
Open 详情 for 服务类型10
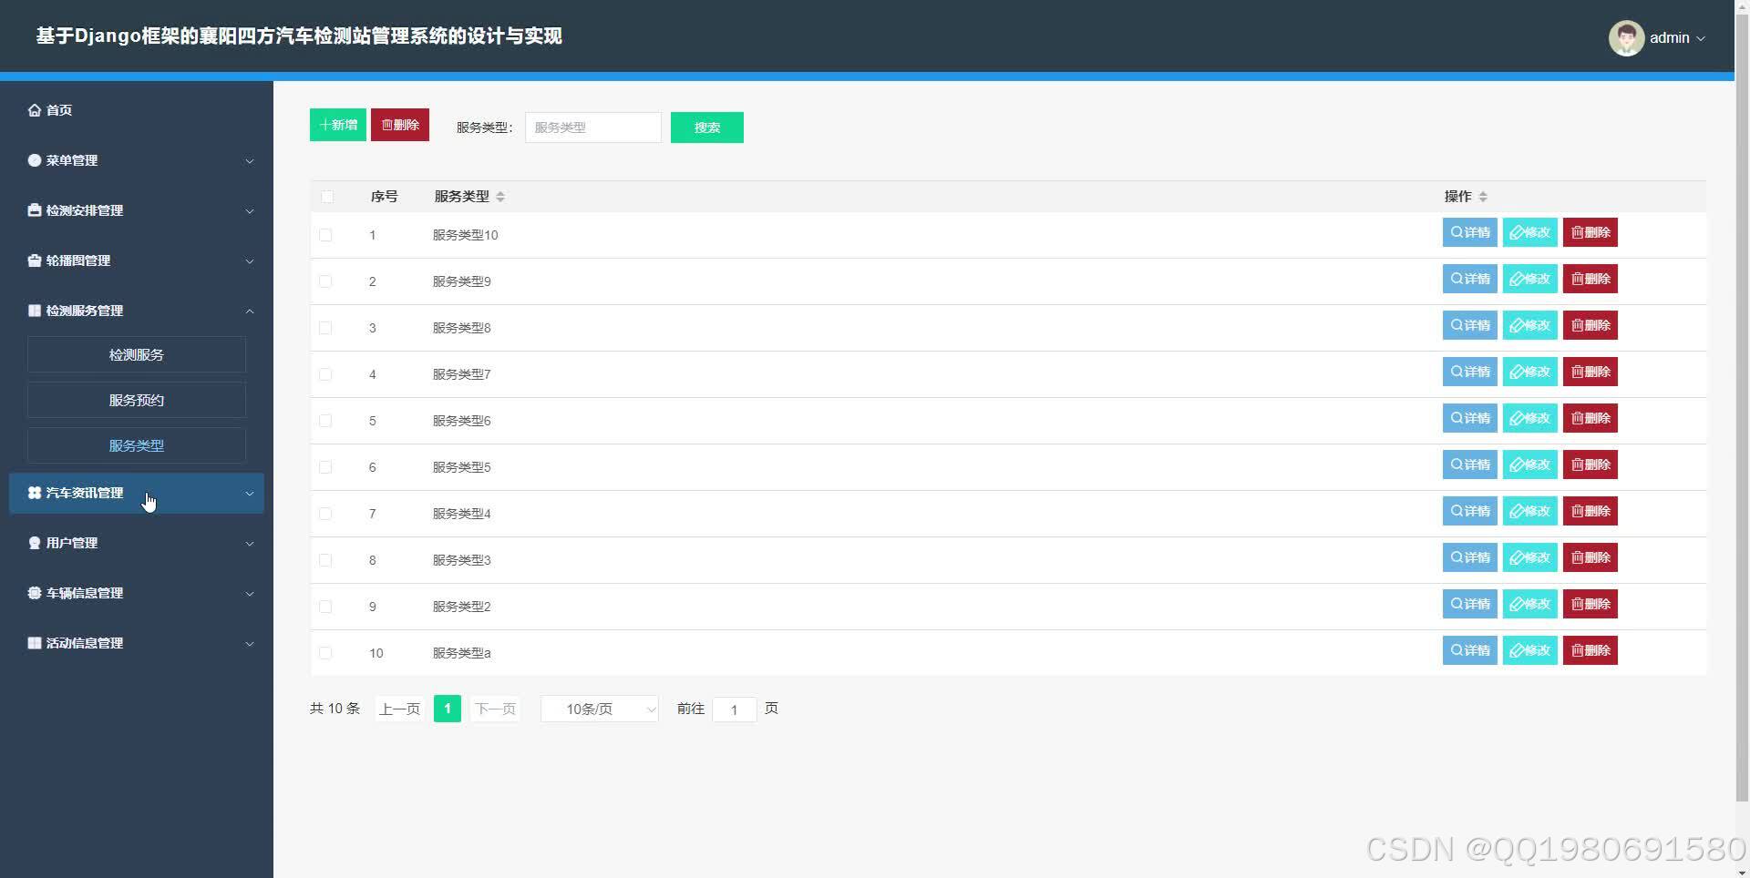1469,232
